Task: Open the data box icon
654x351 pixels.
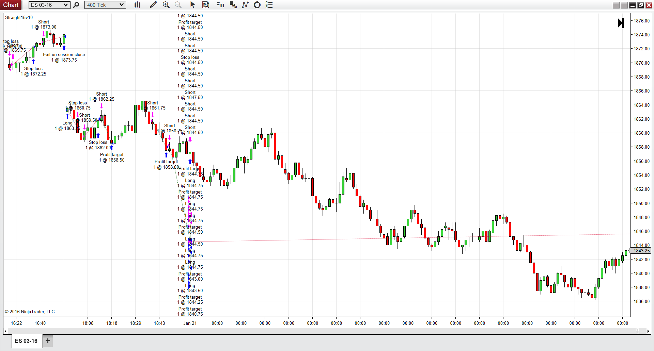Action: (x=206, y=5)
